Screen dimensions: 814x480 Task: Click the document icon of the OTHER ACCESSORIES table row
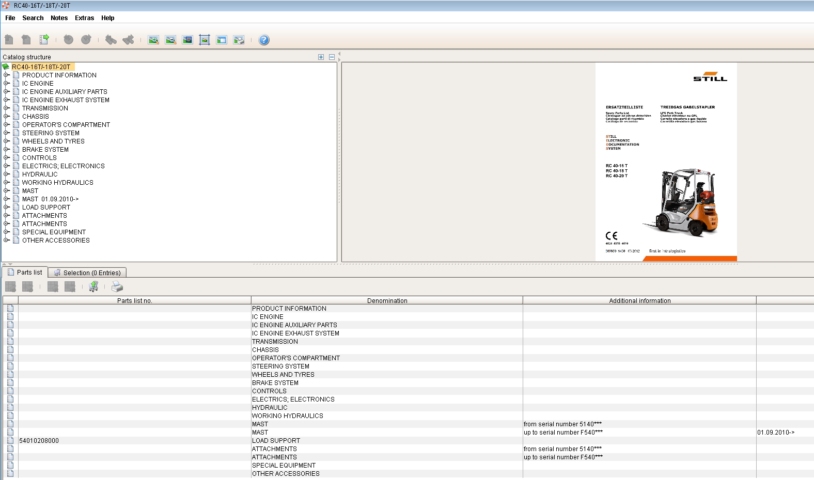(10, 473)
